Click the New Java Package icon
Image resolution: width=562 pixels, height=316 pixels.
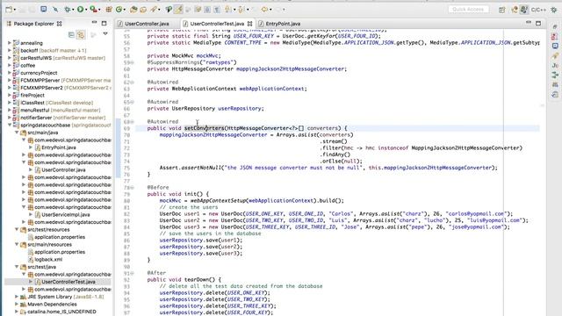(109, 10)
